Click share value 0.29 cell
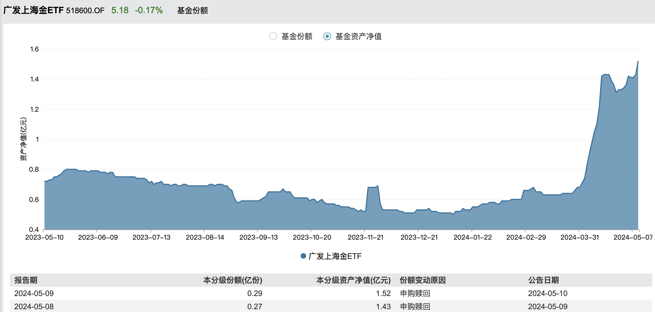Viewport: 655px width, 312px height. 255,293
